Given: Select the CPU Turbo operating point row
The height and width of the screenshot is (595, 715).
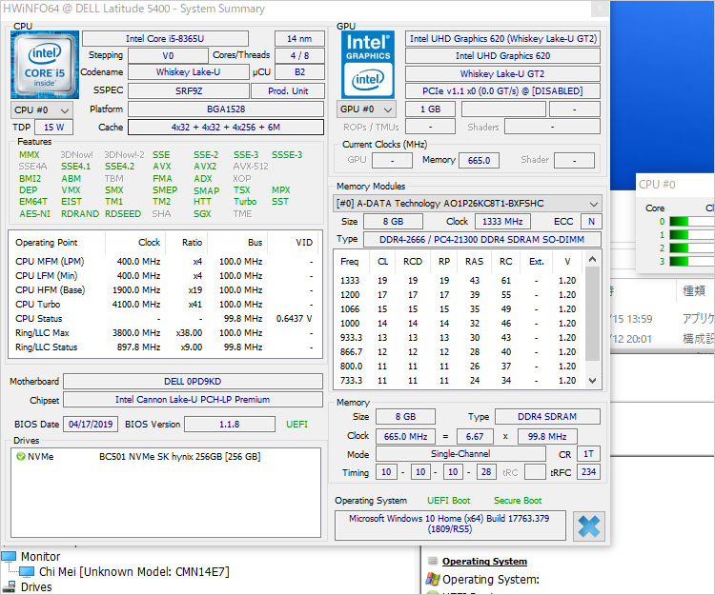Looking at the screenshot, I should [x=165, y=304].
